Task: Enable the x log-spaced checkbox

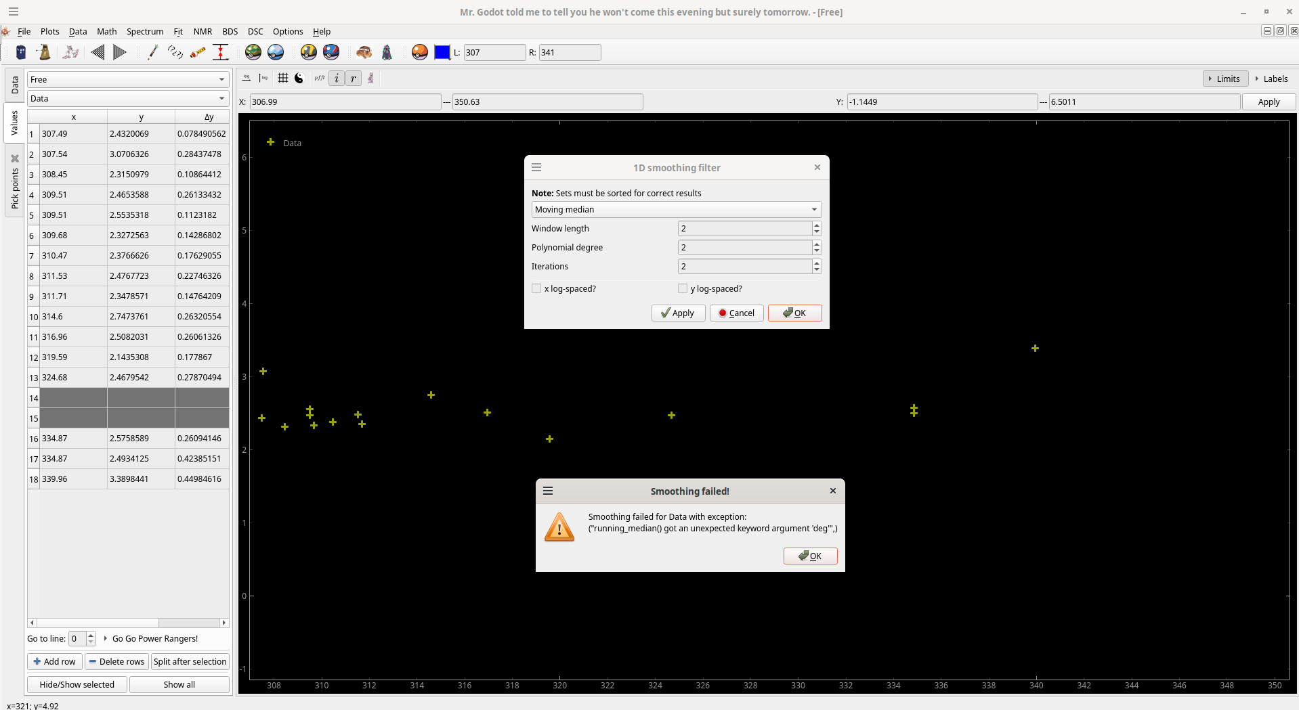Action: click(x=537, y=289)
